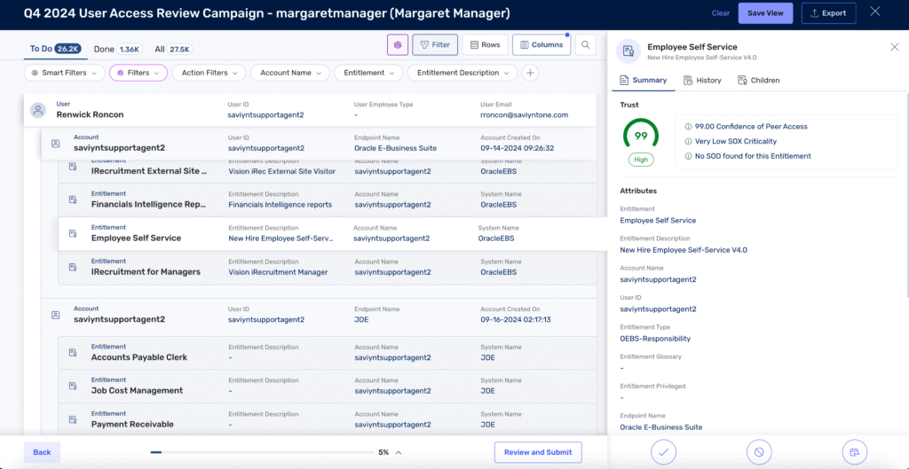
Task: Open the Children tab in details panel
Action: 758,80
